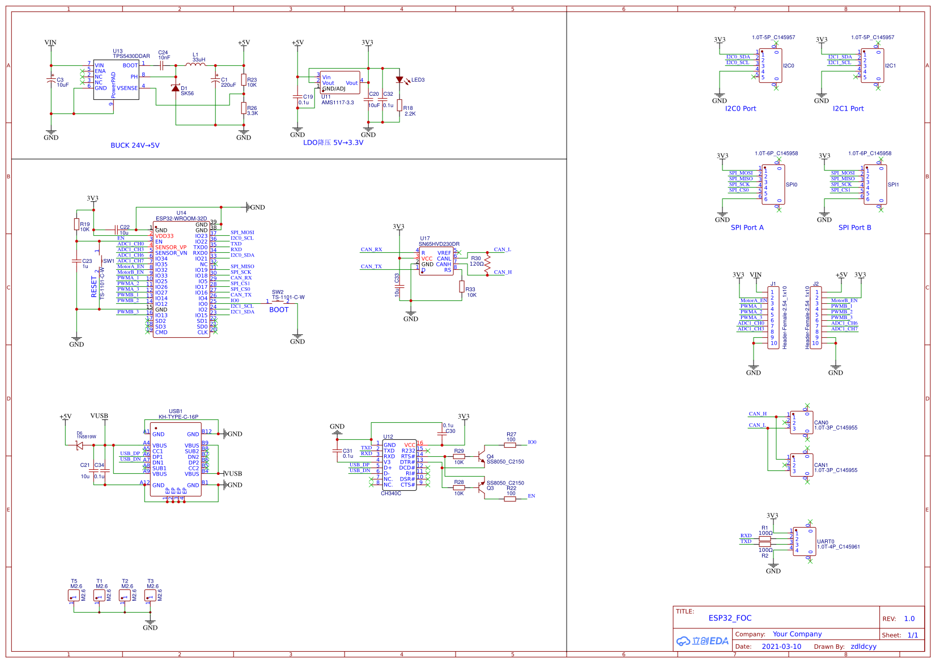
Task: Select the I2C1 5-pin connector symbol
Action: tap(873, 66)
